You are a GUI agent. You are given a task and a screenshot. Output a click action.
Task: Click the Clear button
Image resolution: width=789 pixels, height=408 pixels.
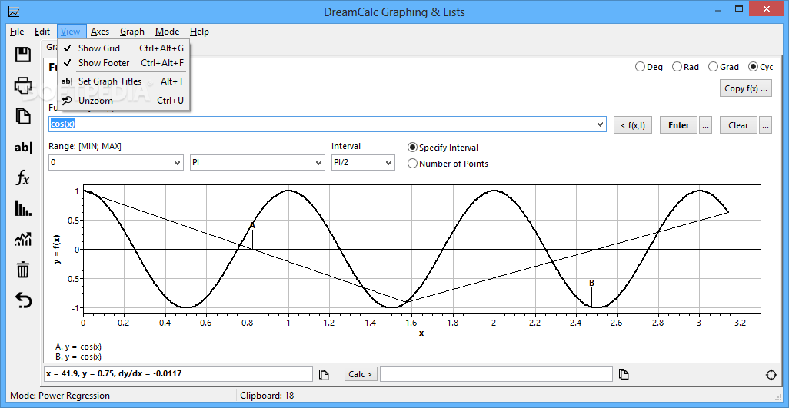[738, 125]
